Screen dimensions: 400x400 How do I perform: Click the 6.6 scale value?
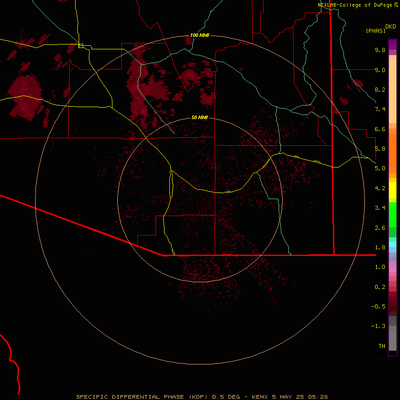pos(380,129)
